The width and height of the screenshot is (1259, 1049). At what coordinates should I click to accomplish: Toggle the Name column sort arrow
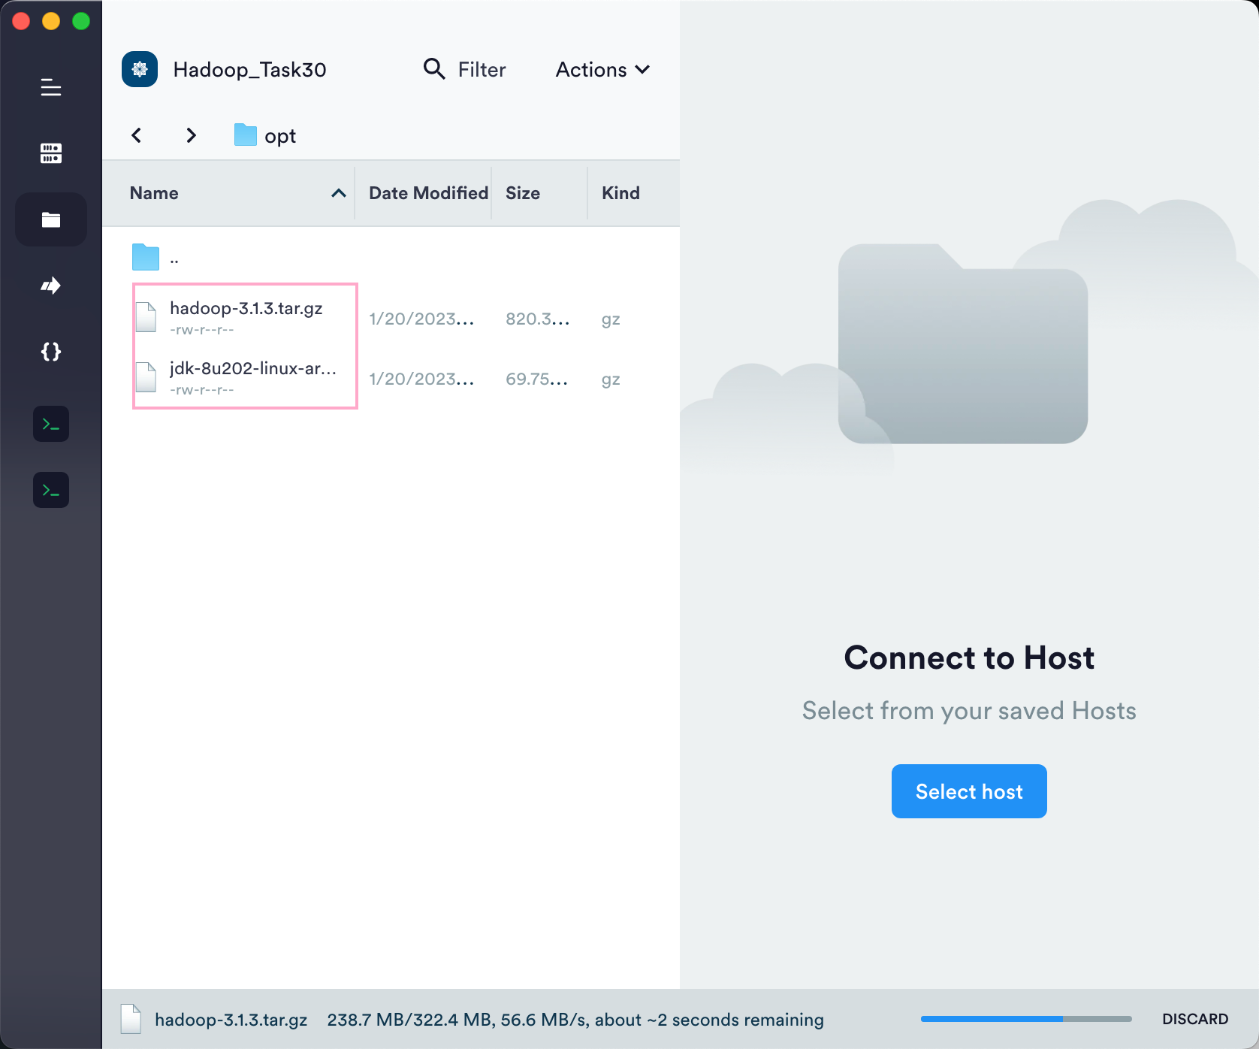339,193
